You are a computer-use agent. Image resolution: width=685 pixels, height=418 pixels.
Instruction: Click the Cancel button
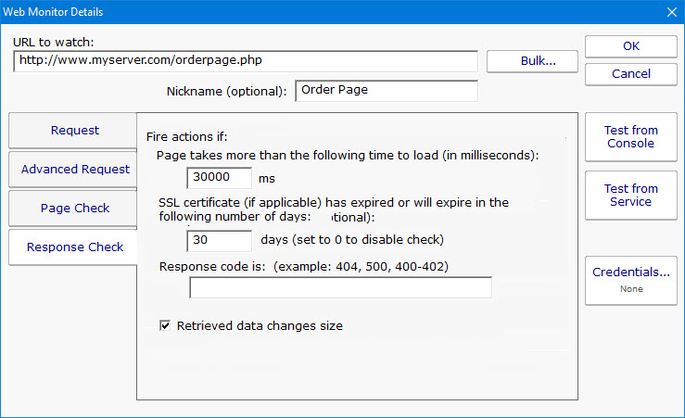[630, 73]
